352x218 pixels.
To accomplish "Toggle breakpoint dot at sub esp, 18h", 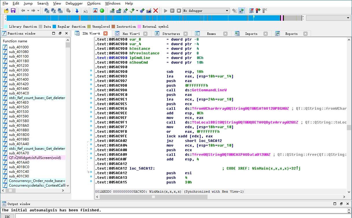I will tap(91, 71).
